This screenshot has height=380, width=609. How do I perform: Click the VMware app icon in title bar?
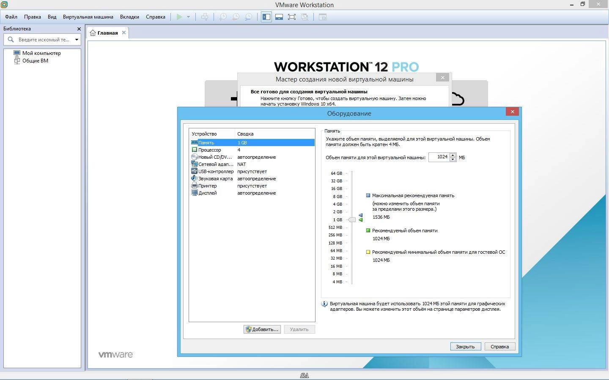pyautogui.click(x=4, y=5)
